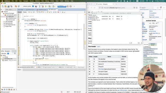This screenshot has width=166, height=93.
Task: Expand Dependencies node in project tree
Action: pos(2,23)
